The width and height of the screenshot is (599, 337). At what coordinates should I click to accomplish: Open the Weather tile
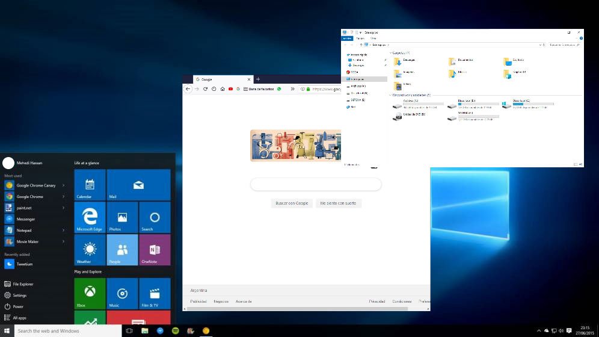[x=90, y=250]
